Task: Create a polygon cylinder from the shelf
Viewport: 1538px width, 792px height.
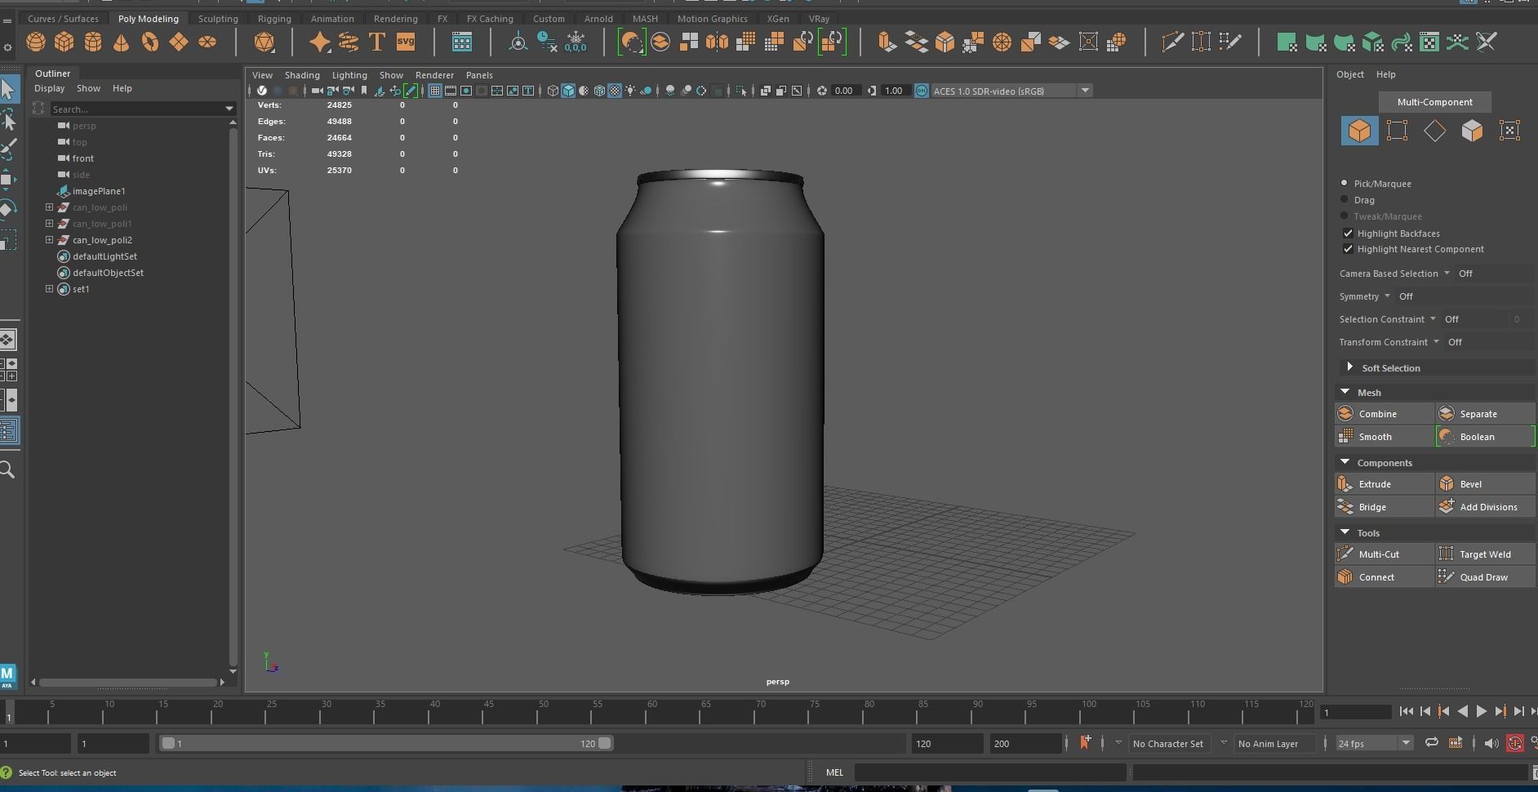Action: click(x=93, y=42)
